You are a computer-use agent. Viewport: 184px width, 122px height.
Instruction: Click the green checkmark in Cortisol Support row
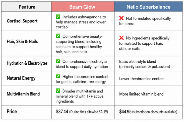point(58,16)
